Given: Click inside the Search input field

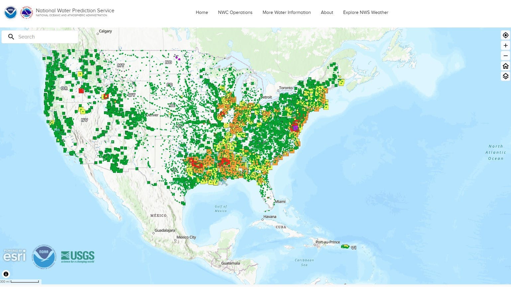Looking at the screenshot, I should 43,36.
